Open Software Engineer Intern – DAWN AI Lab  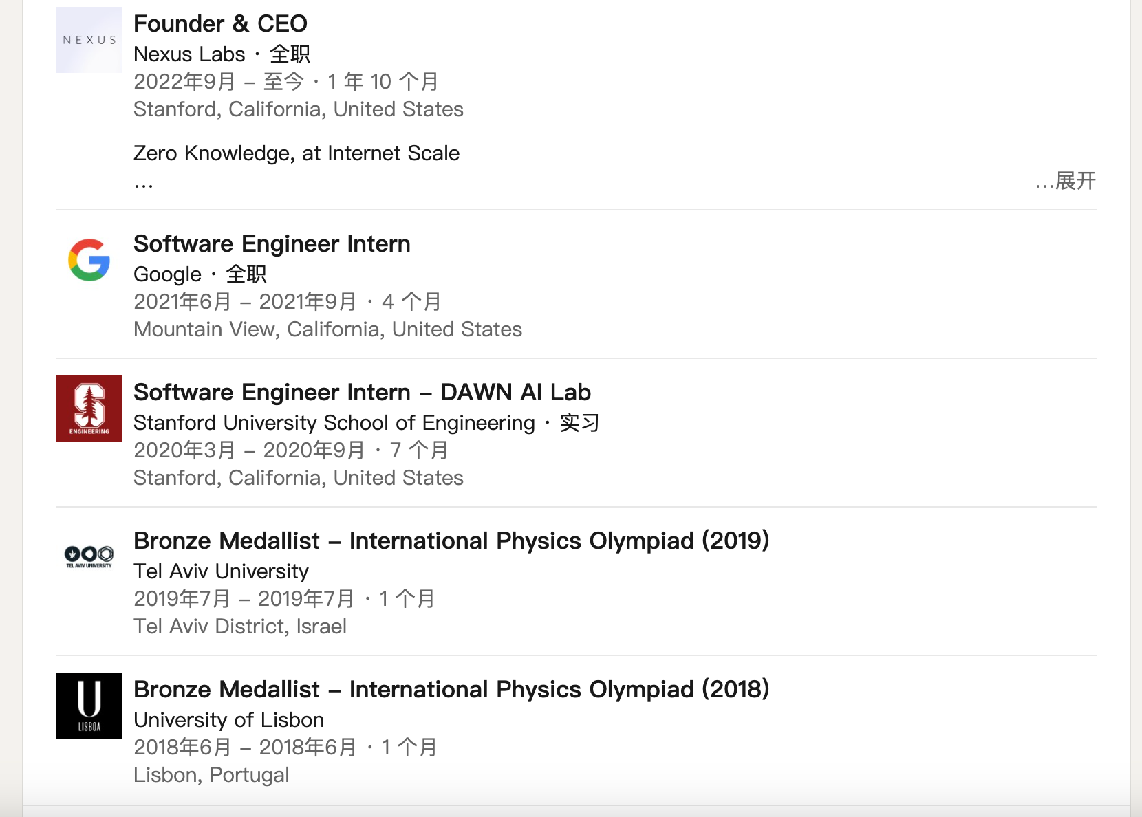[362, 392]
